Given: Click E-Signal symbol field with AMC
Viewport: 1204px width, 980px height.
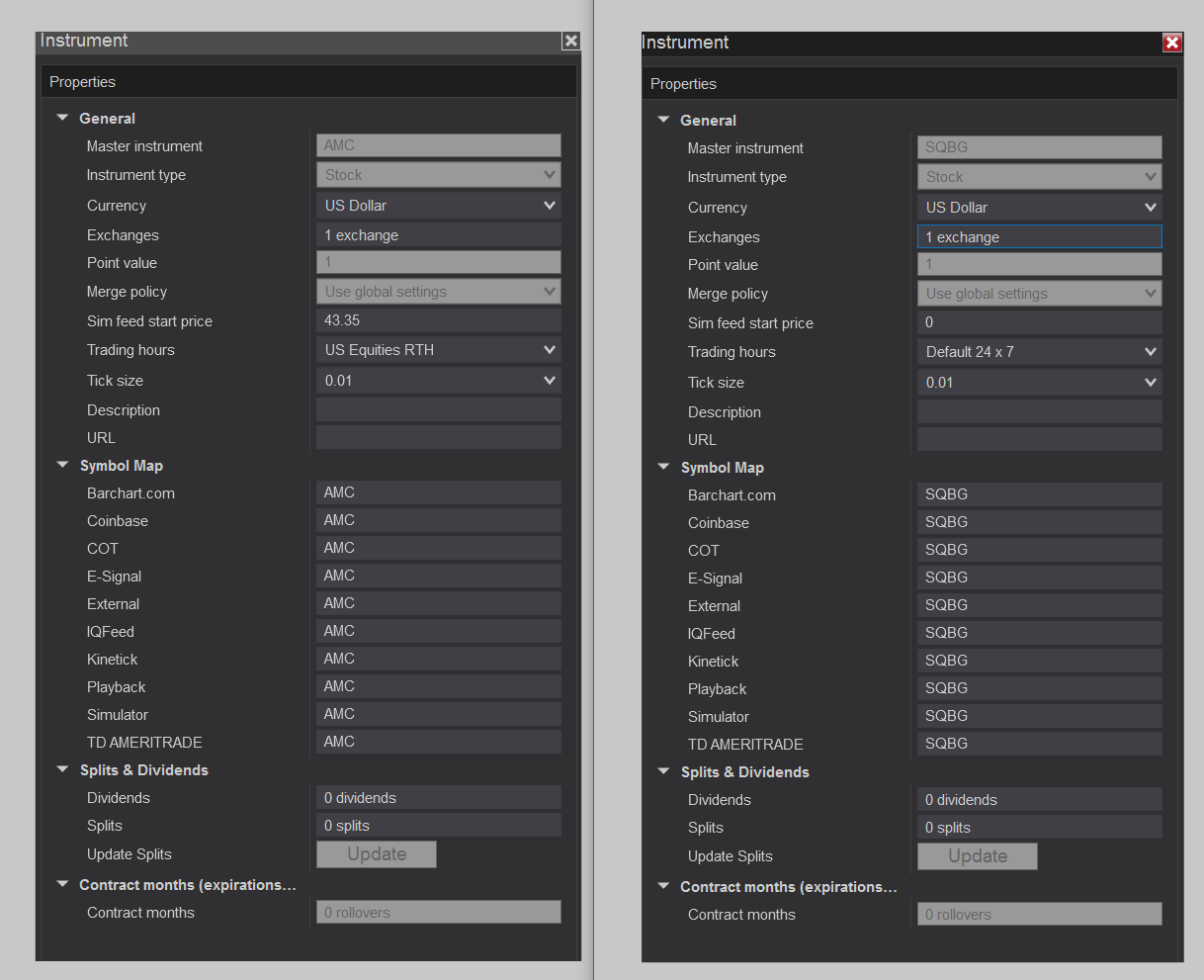Looking at the screenshot, I should coord(439,576).
